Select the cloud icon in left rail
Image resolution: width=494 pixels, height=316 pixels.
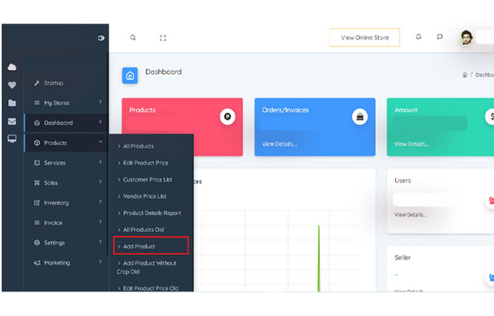click(x=12, y=67)
